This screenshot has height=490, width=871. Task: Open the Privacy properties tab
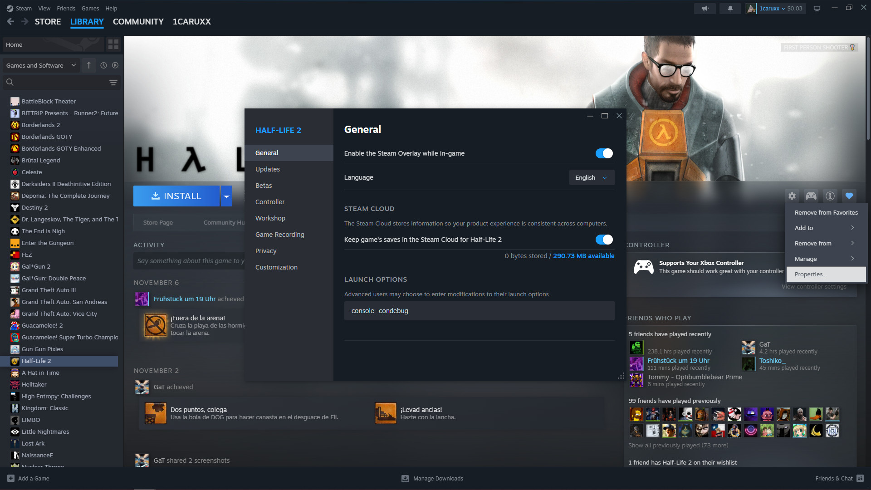click(289, 251)
